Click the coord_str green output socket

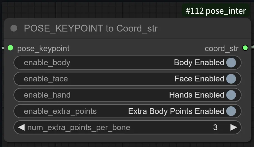[245, 48]
